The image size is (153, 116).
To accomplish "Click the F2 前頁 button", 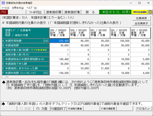I will [25, 109].
